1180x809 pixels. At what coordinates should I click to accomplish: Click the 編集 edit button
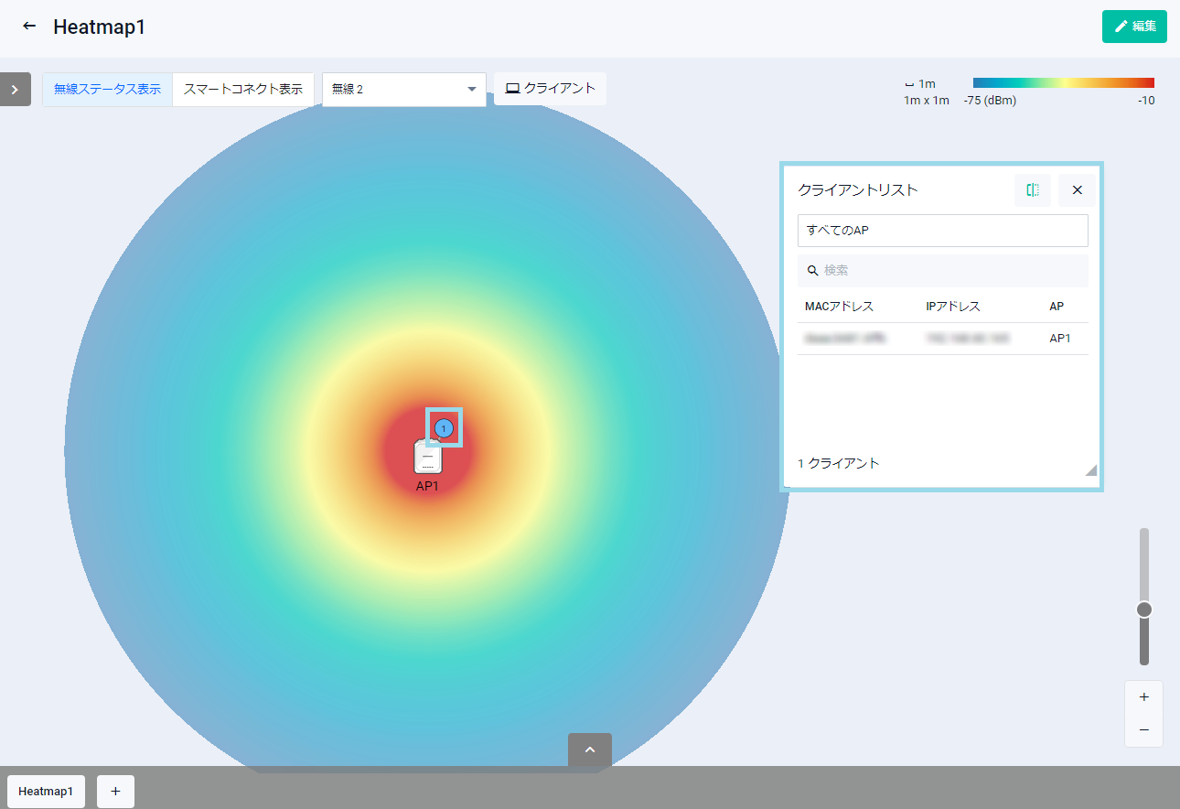tap(1134, 27)
